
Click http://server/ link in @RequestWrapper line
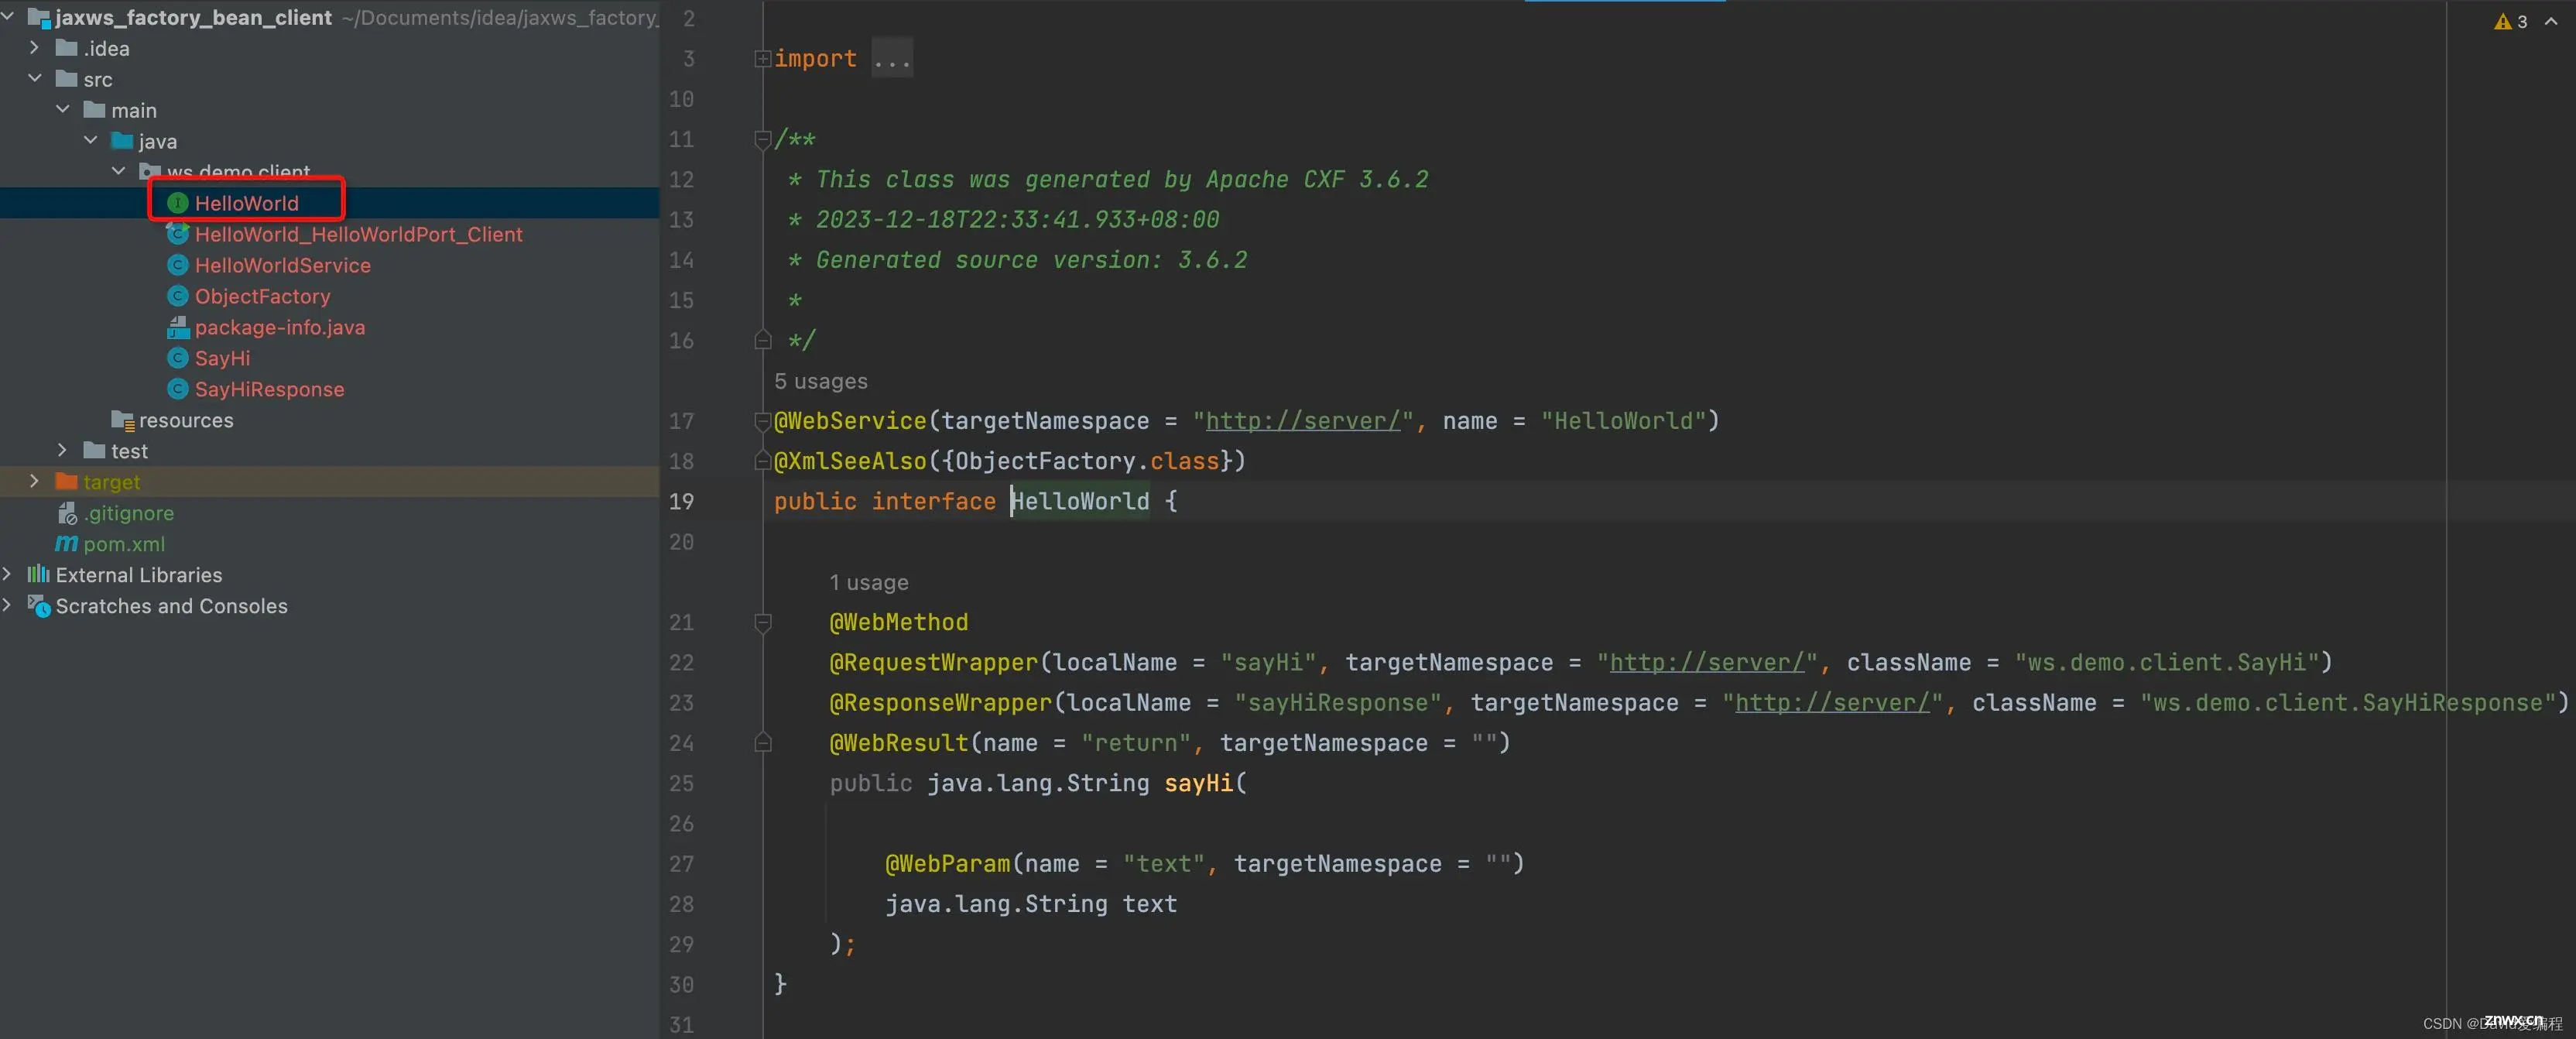1707,663
